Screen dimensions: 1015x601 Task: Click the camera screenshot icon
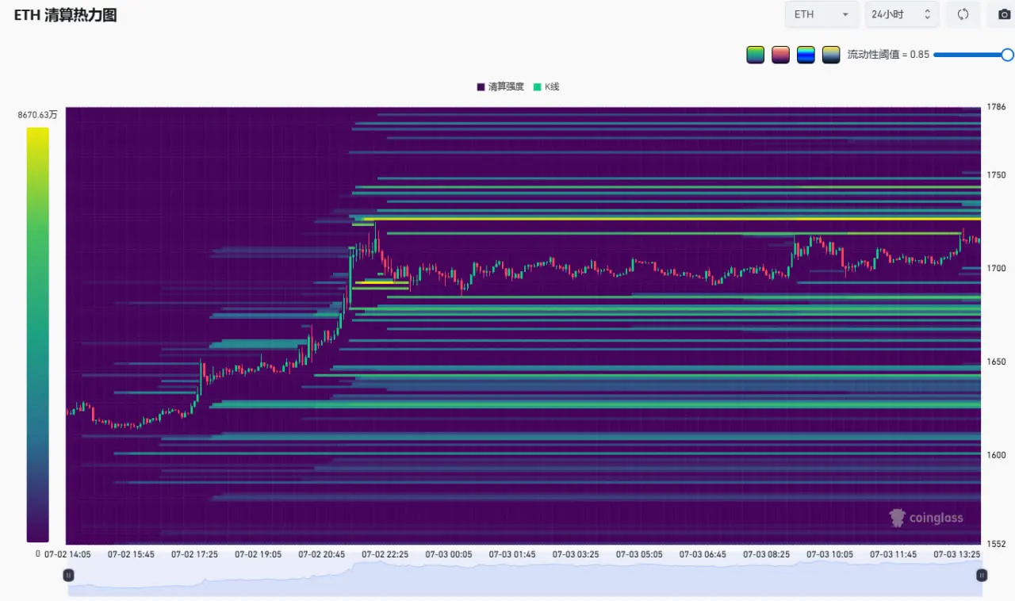pyautogui.click(x=1004, y=14)
